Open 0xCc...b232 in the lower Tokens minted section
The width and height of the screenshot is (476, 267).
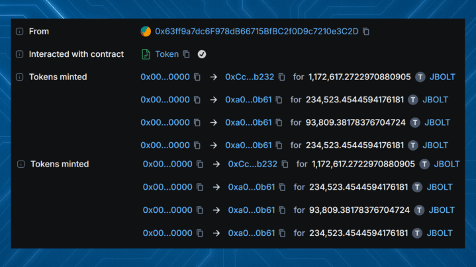tap(253, 165)
